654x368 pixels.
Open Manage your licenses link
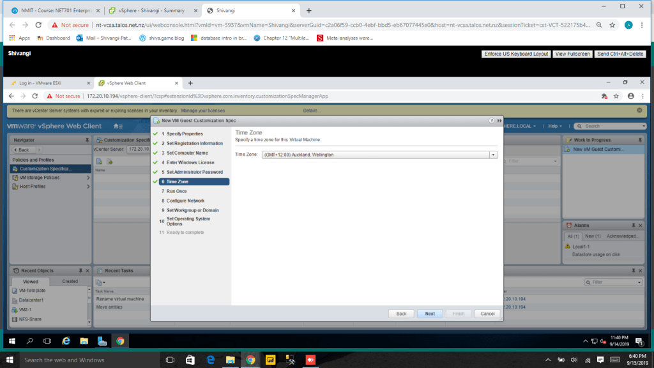point(202,111)
